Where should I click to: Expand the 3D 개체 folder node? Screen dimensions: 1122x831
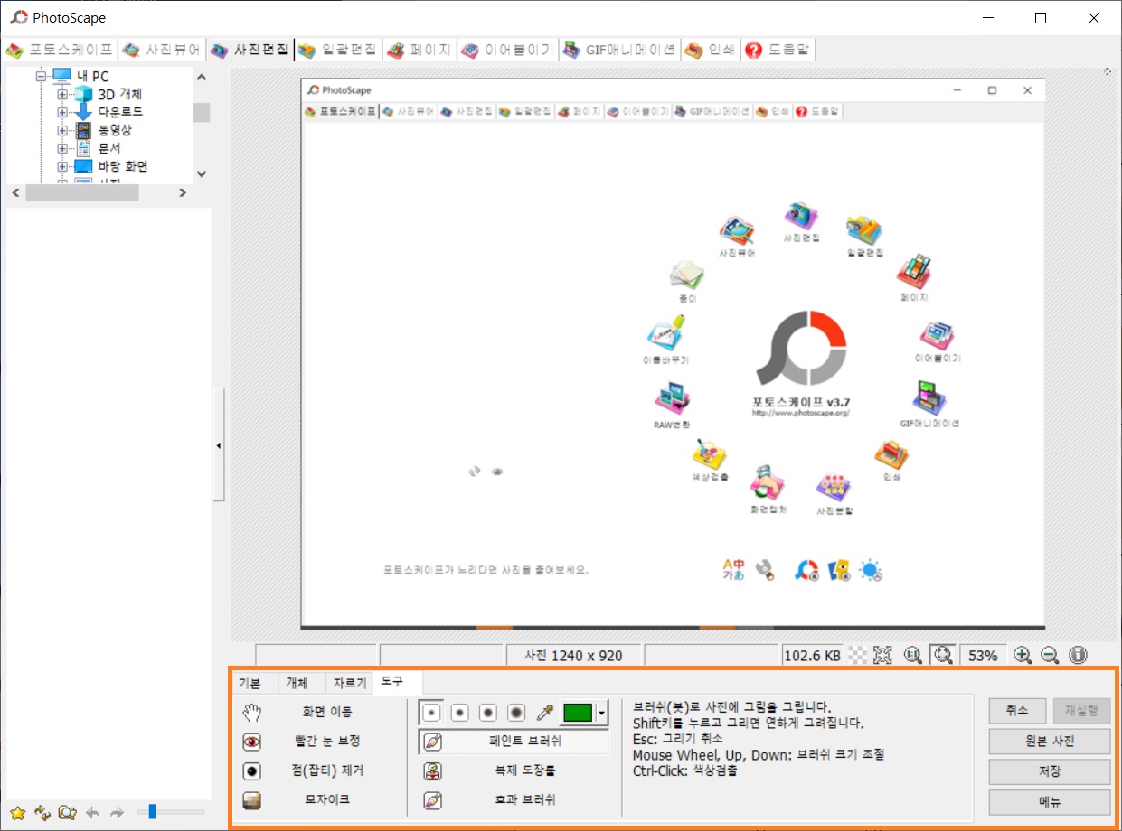(x=62, y=94)
